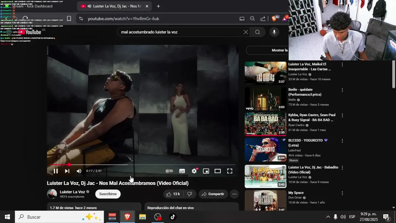Open BLESSD - YOGURCITO video title
The height and width of the screenshot is (223, 396).
click(308, 143)
